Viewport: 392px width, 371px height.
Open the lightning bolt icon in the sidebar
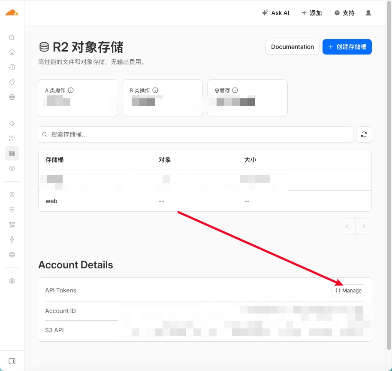pyautogui.click(x=12, y=240)
